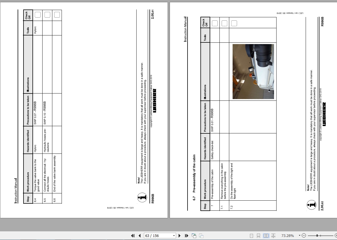Advance to the next page
This screenshot has width=337, height=240.
179,236
